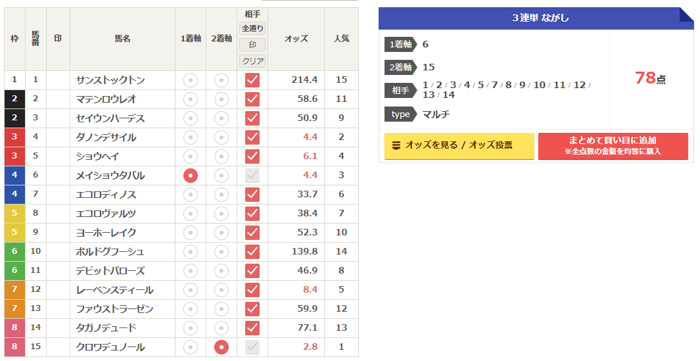Uncheck 相手 checkbox for タガノデュード
This screenshot has height=361, width=700.
click(252, 328)
